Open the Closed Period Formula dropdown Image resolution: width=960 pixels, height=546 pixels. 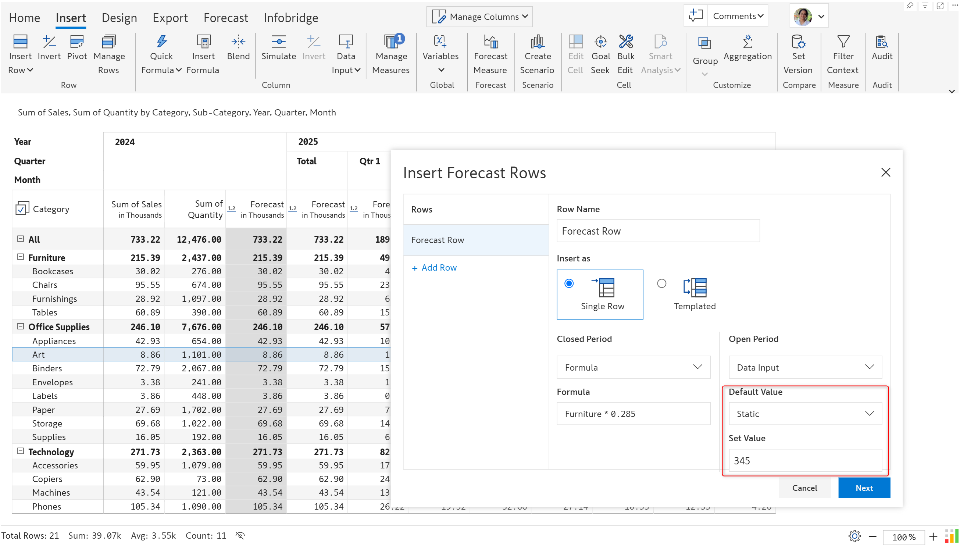pyautogui.click(x=633, y=368)
